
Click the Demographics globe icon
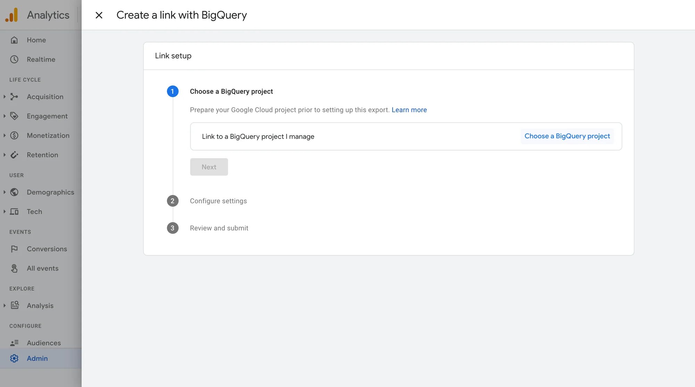tap(14, 192)
